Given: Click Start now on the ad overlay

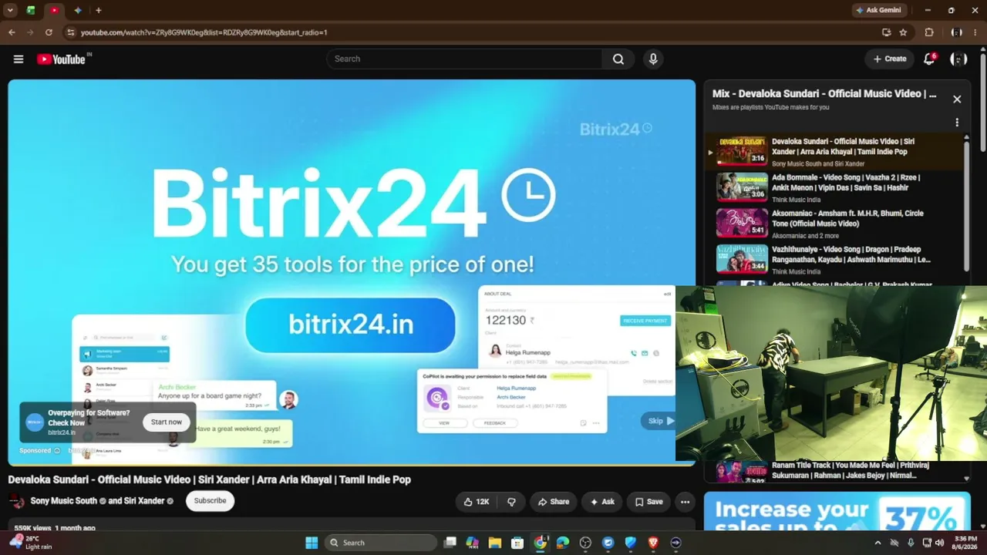Looking at the screenshot, I should [x=167, y=422].
